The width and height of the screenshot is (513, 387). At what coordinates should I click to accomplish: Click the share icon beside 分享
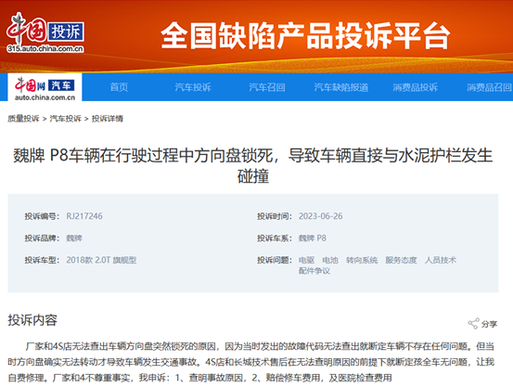473,324
